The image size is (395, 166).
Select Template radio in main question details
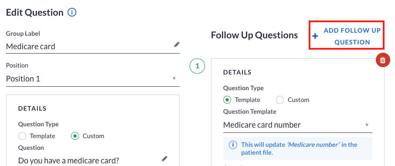pyautogui.click(x=22, y=136)
